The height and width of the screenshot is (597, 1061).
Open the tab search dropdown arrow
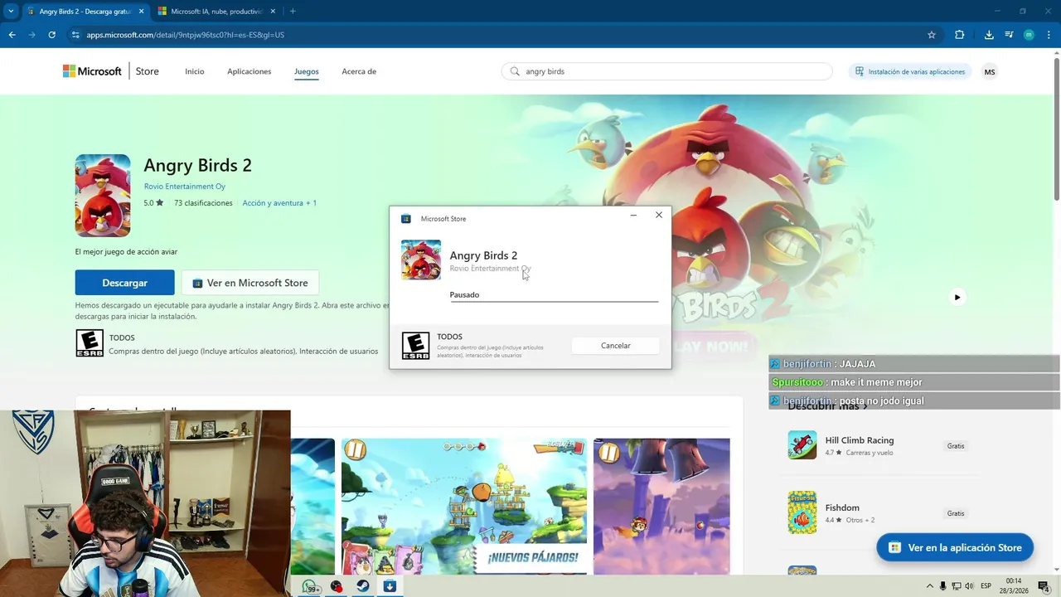[x=11, y=12]
